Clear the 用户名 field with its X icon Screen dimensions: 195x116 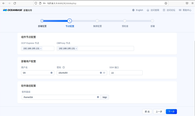point(52,73)
